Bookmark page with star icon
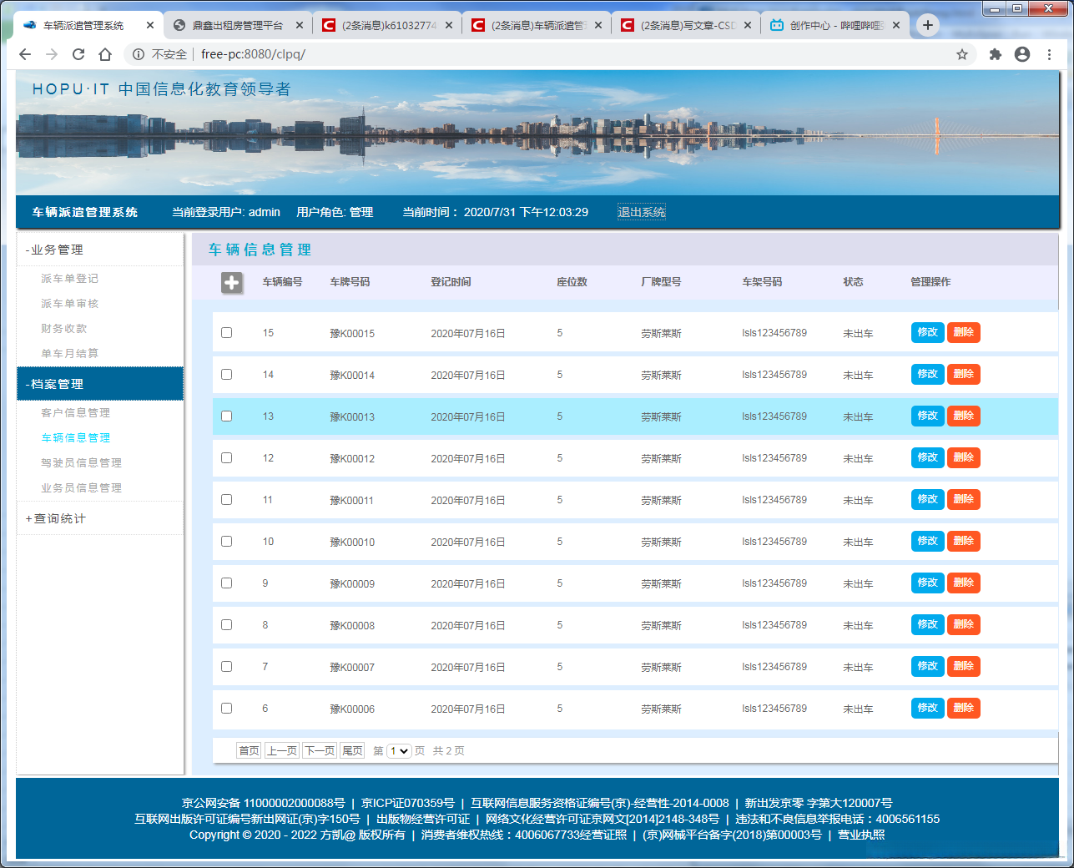This screenshot has height=868, width=1074. (961, 54)
